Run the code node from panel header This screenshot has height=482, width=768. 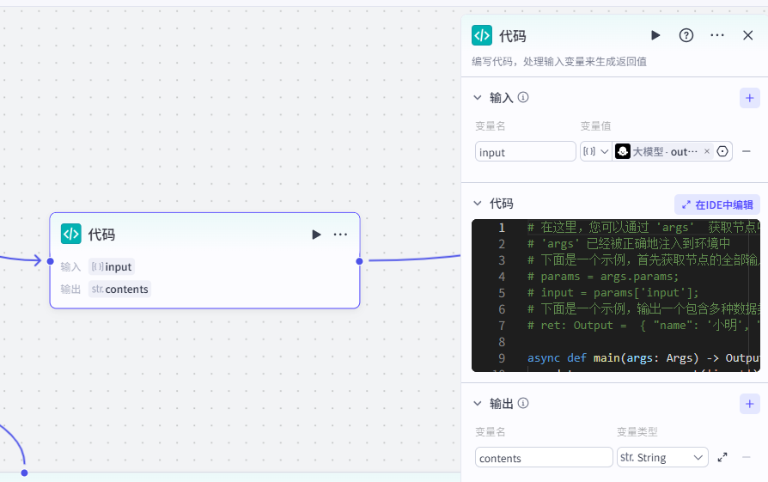[x=655, y=35]
